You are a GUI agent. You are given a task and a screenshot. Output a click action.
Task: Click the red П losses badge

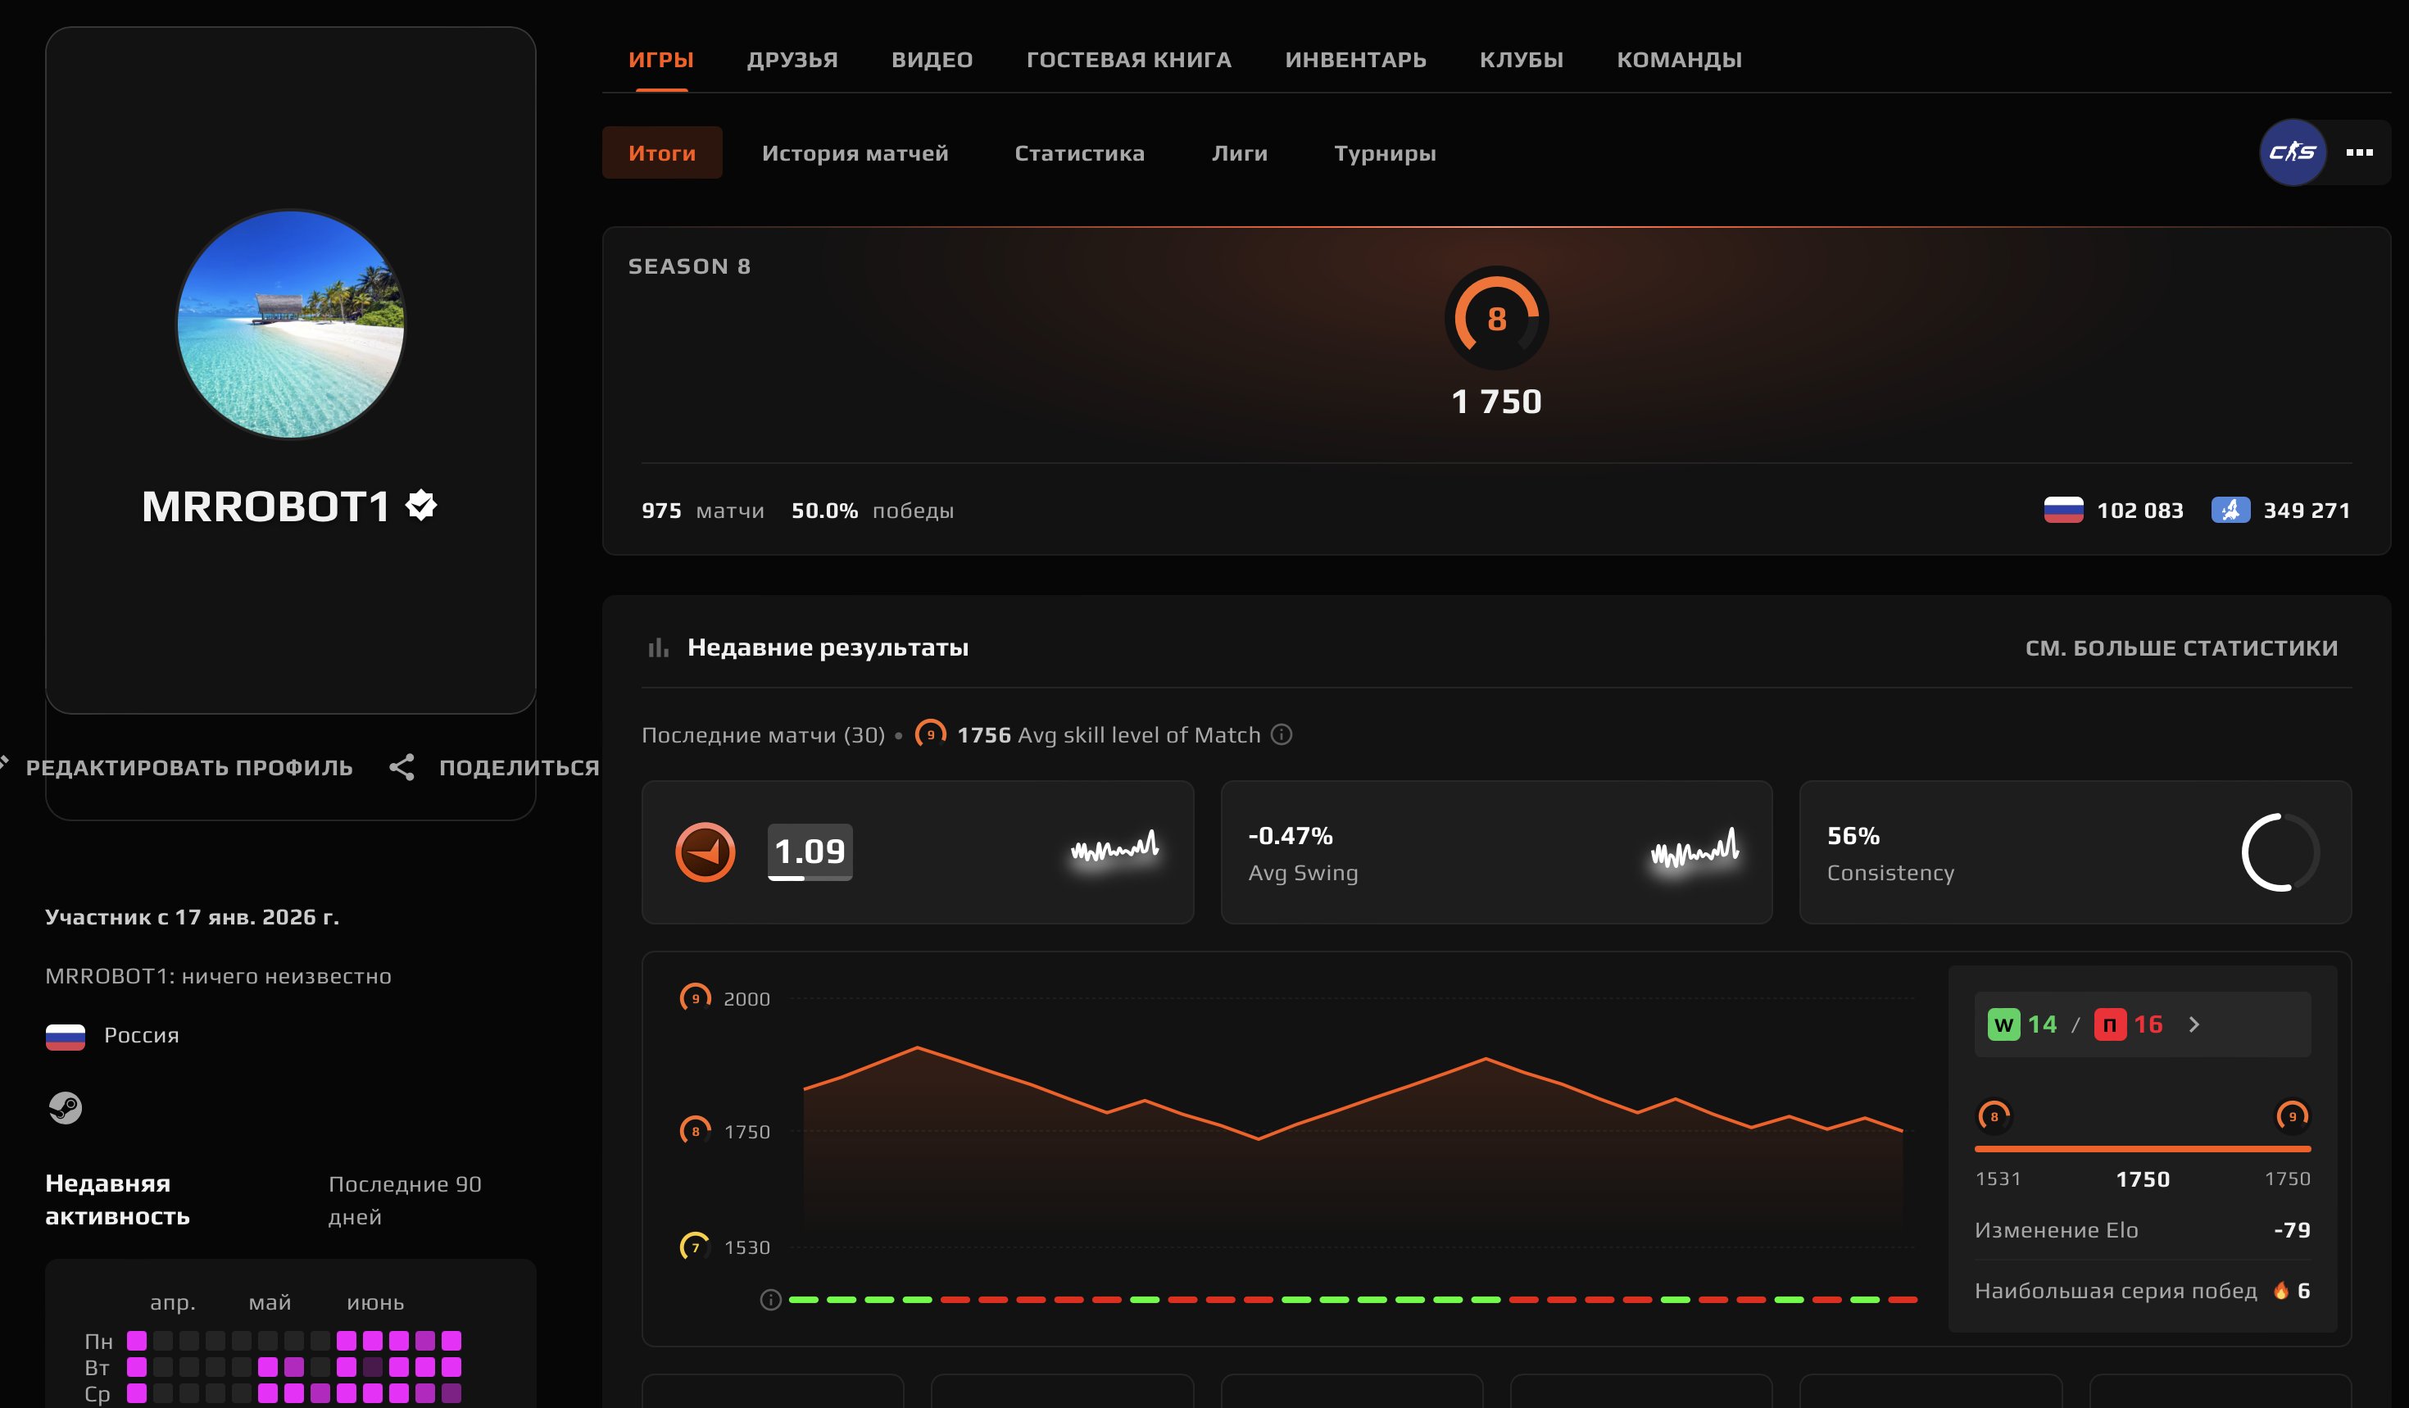pos(2110,1024)
